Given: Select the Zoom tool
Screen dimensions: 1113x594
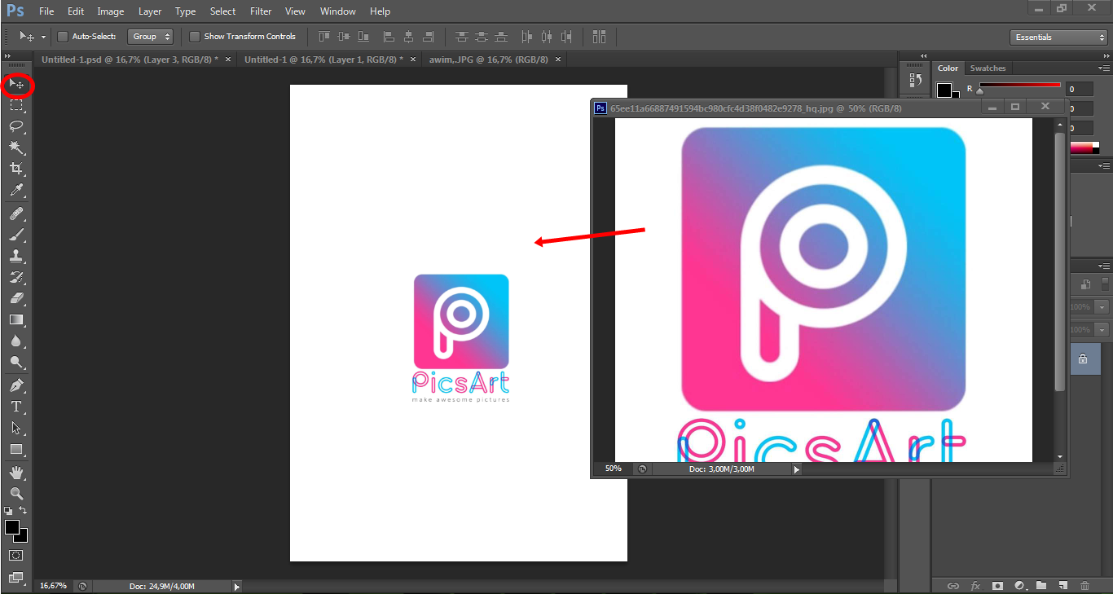Looking at the screenshot, I should pos(16,494).
